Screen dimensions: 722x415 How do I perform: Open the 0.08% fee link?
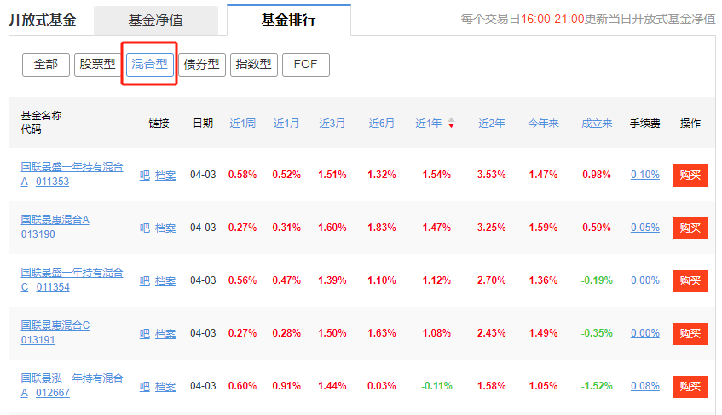645,387
